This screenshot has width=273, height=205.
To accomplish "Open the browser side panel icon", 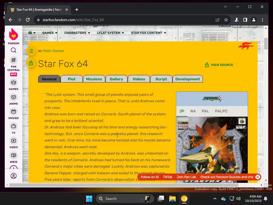I will [x=245, y=20].
